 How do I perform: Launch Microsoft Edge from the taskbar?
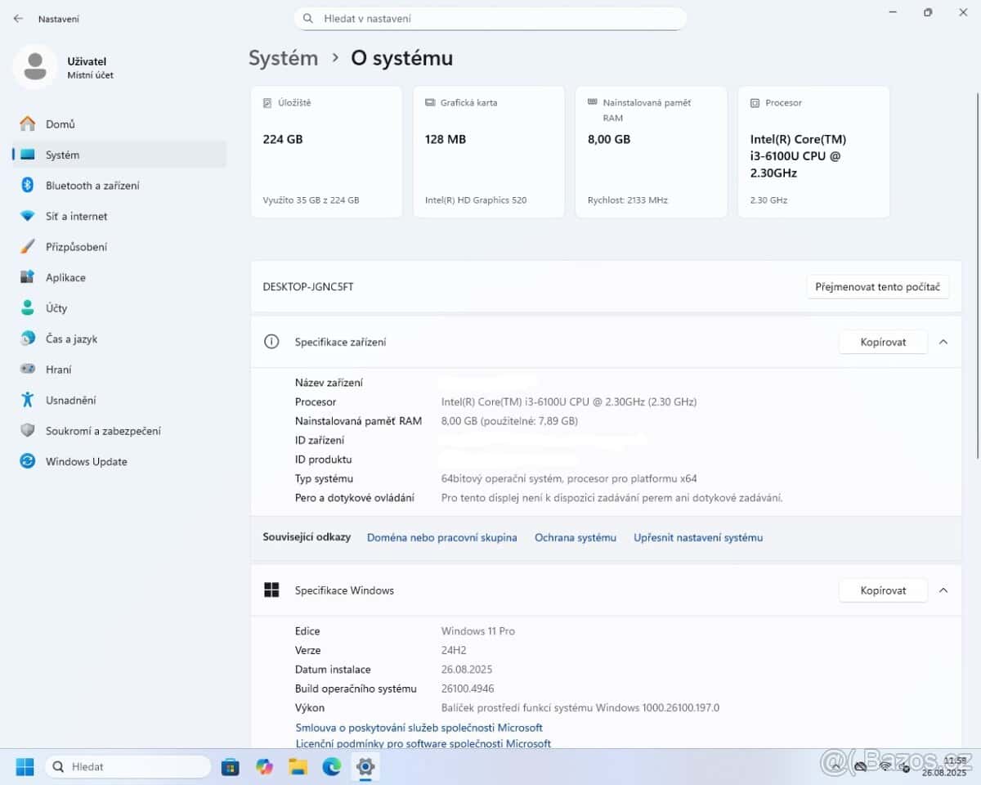[331, 767]
